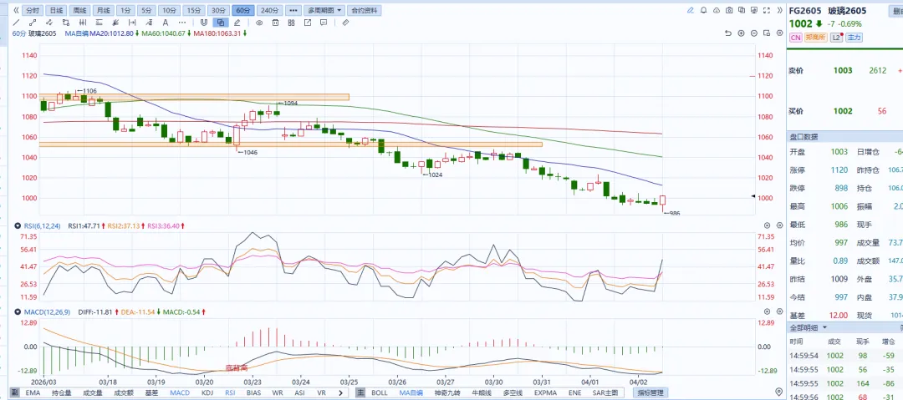Click the 郑商所 exchange tag
Image resolution: width=903 pixels, height=400 pixels.
(x=817, y=37)
